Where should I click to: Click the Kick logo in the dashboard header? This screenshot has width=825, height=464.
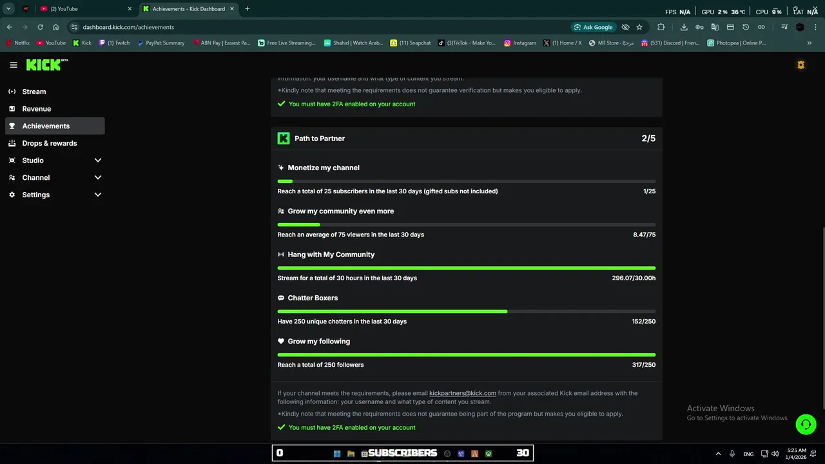point(46,65)
